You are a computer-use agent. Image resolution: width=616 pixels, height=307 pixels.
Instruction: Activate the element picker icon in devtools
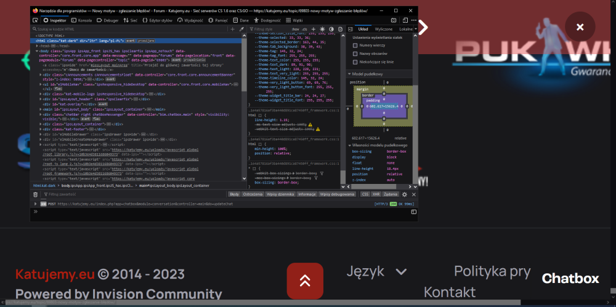tap(35, 20)
